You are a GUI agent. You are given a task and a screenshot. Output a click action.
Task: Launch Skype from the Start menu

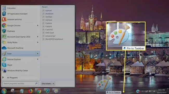pos(21,65)
